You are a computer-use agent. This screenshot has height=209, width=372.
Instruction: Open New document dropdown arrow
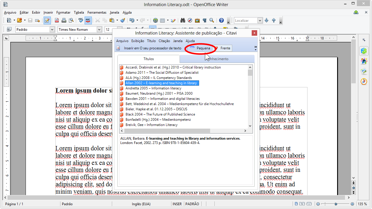[x=14, y=20]
